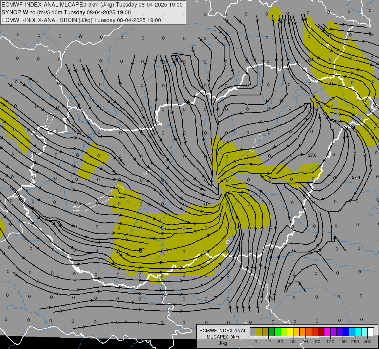Pick the amber legend swatch after 50
379x349 pixels.
pyautogui.click(x=296, y=332)
